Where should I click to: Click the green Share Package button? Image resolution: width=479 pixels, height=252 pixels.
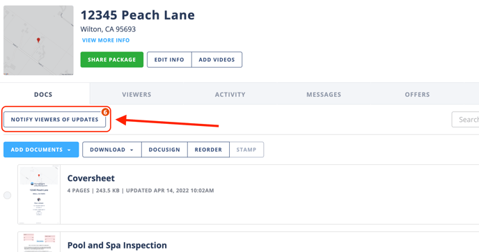[x=112, y=60]
